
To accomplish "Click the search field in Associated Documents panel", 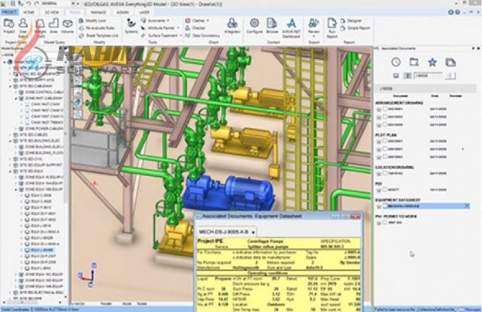I will [428, 76].
